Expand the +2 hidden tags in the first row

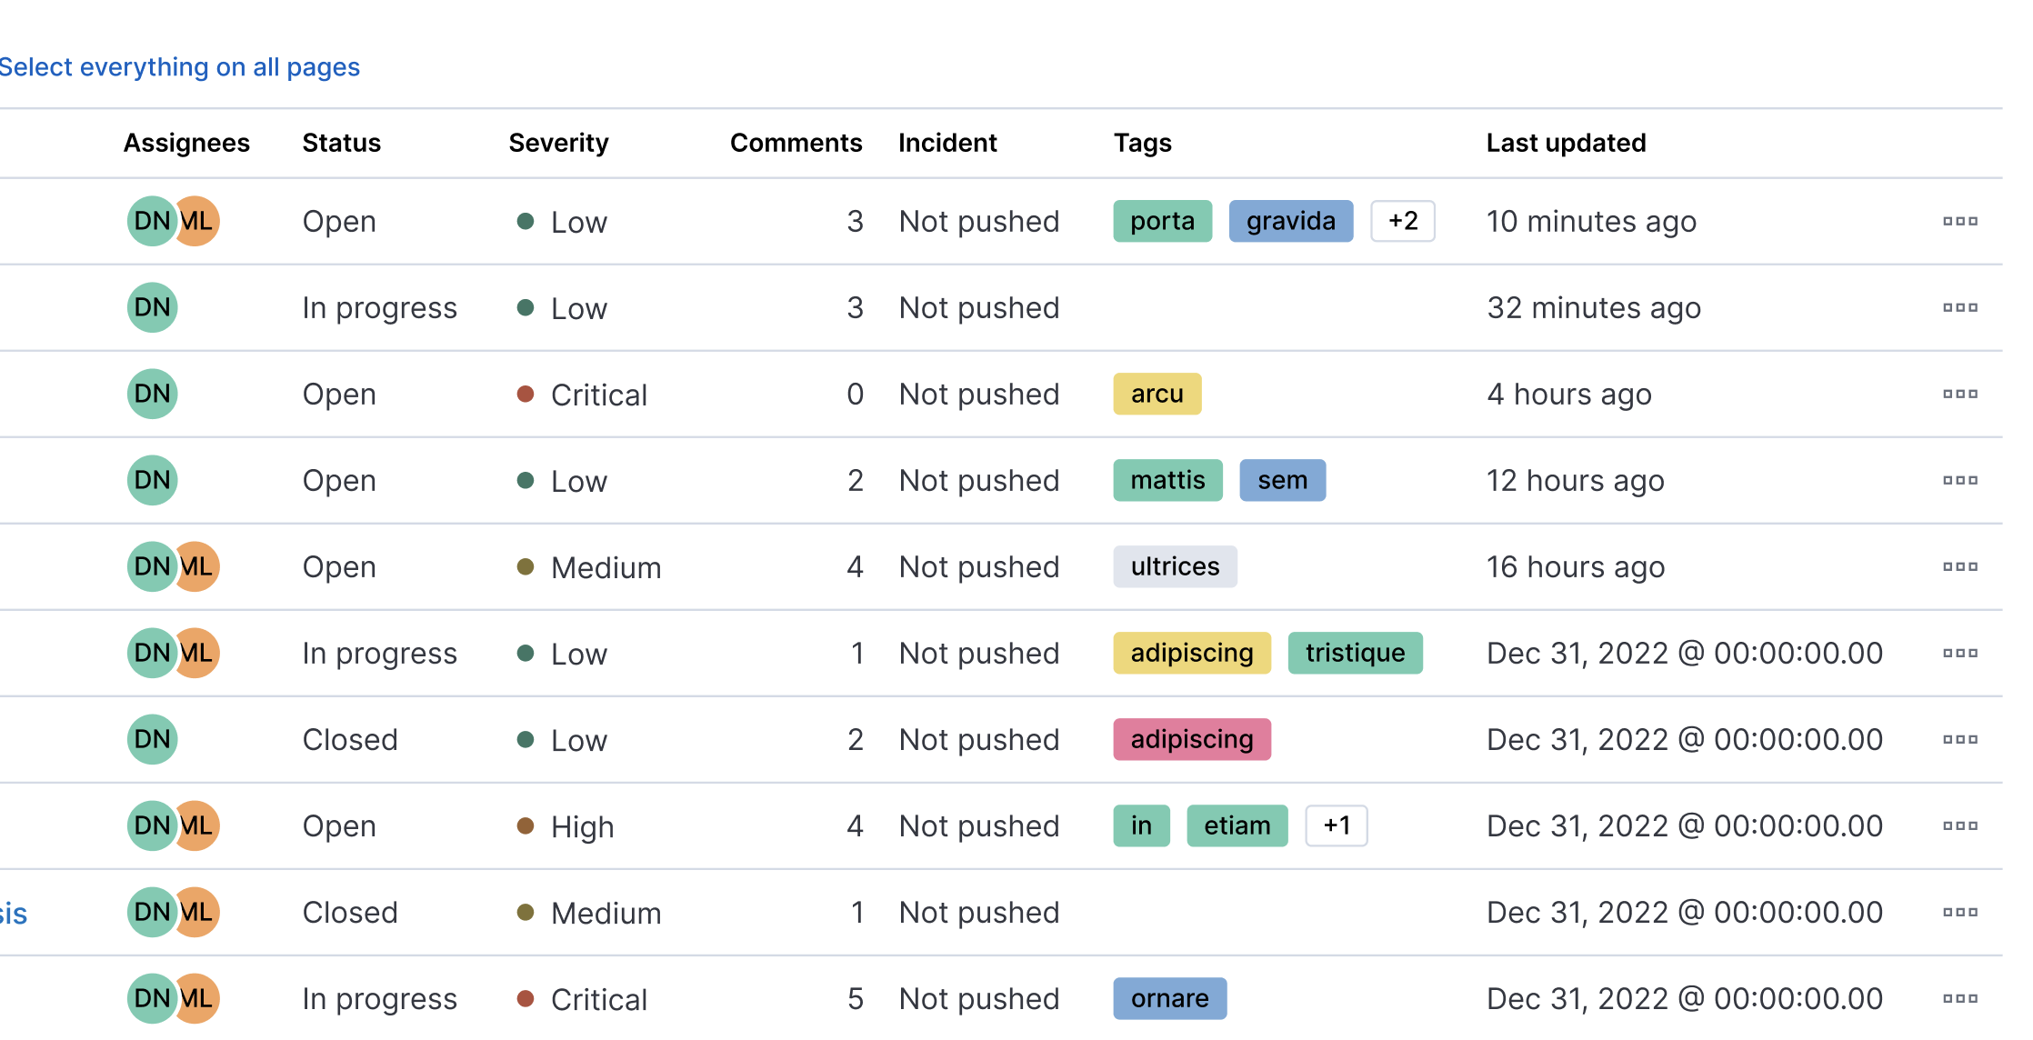tap(1403, 221)
